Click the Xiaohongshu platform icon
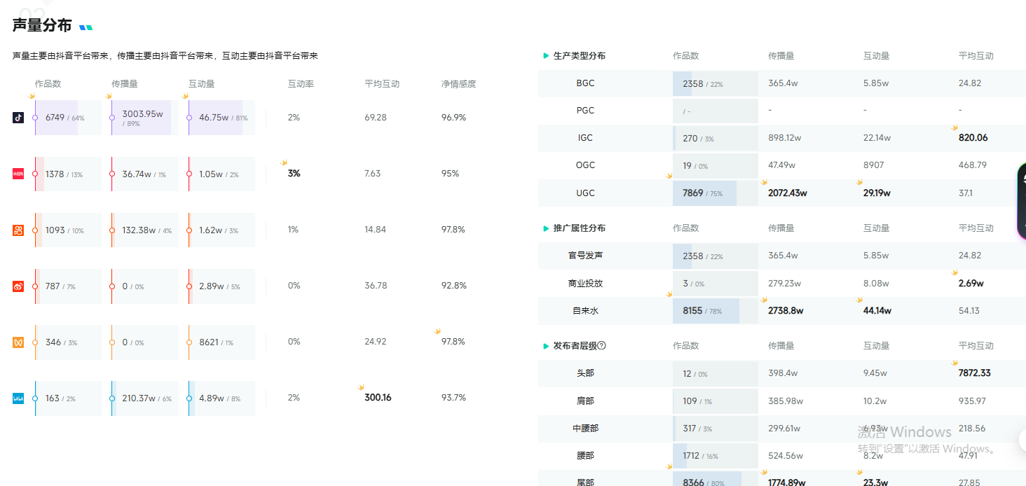The height and width of the screenshot is (486, 1026). [18, 174]
